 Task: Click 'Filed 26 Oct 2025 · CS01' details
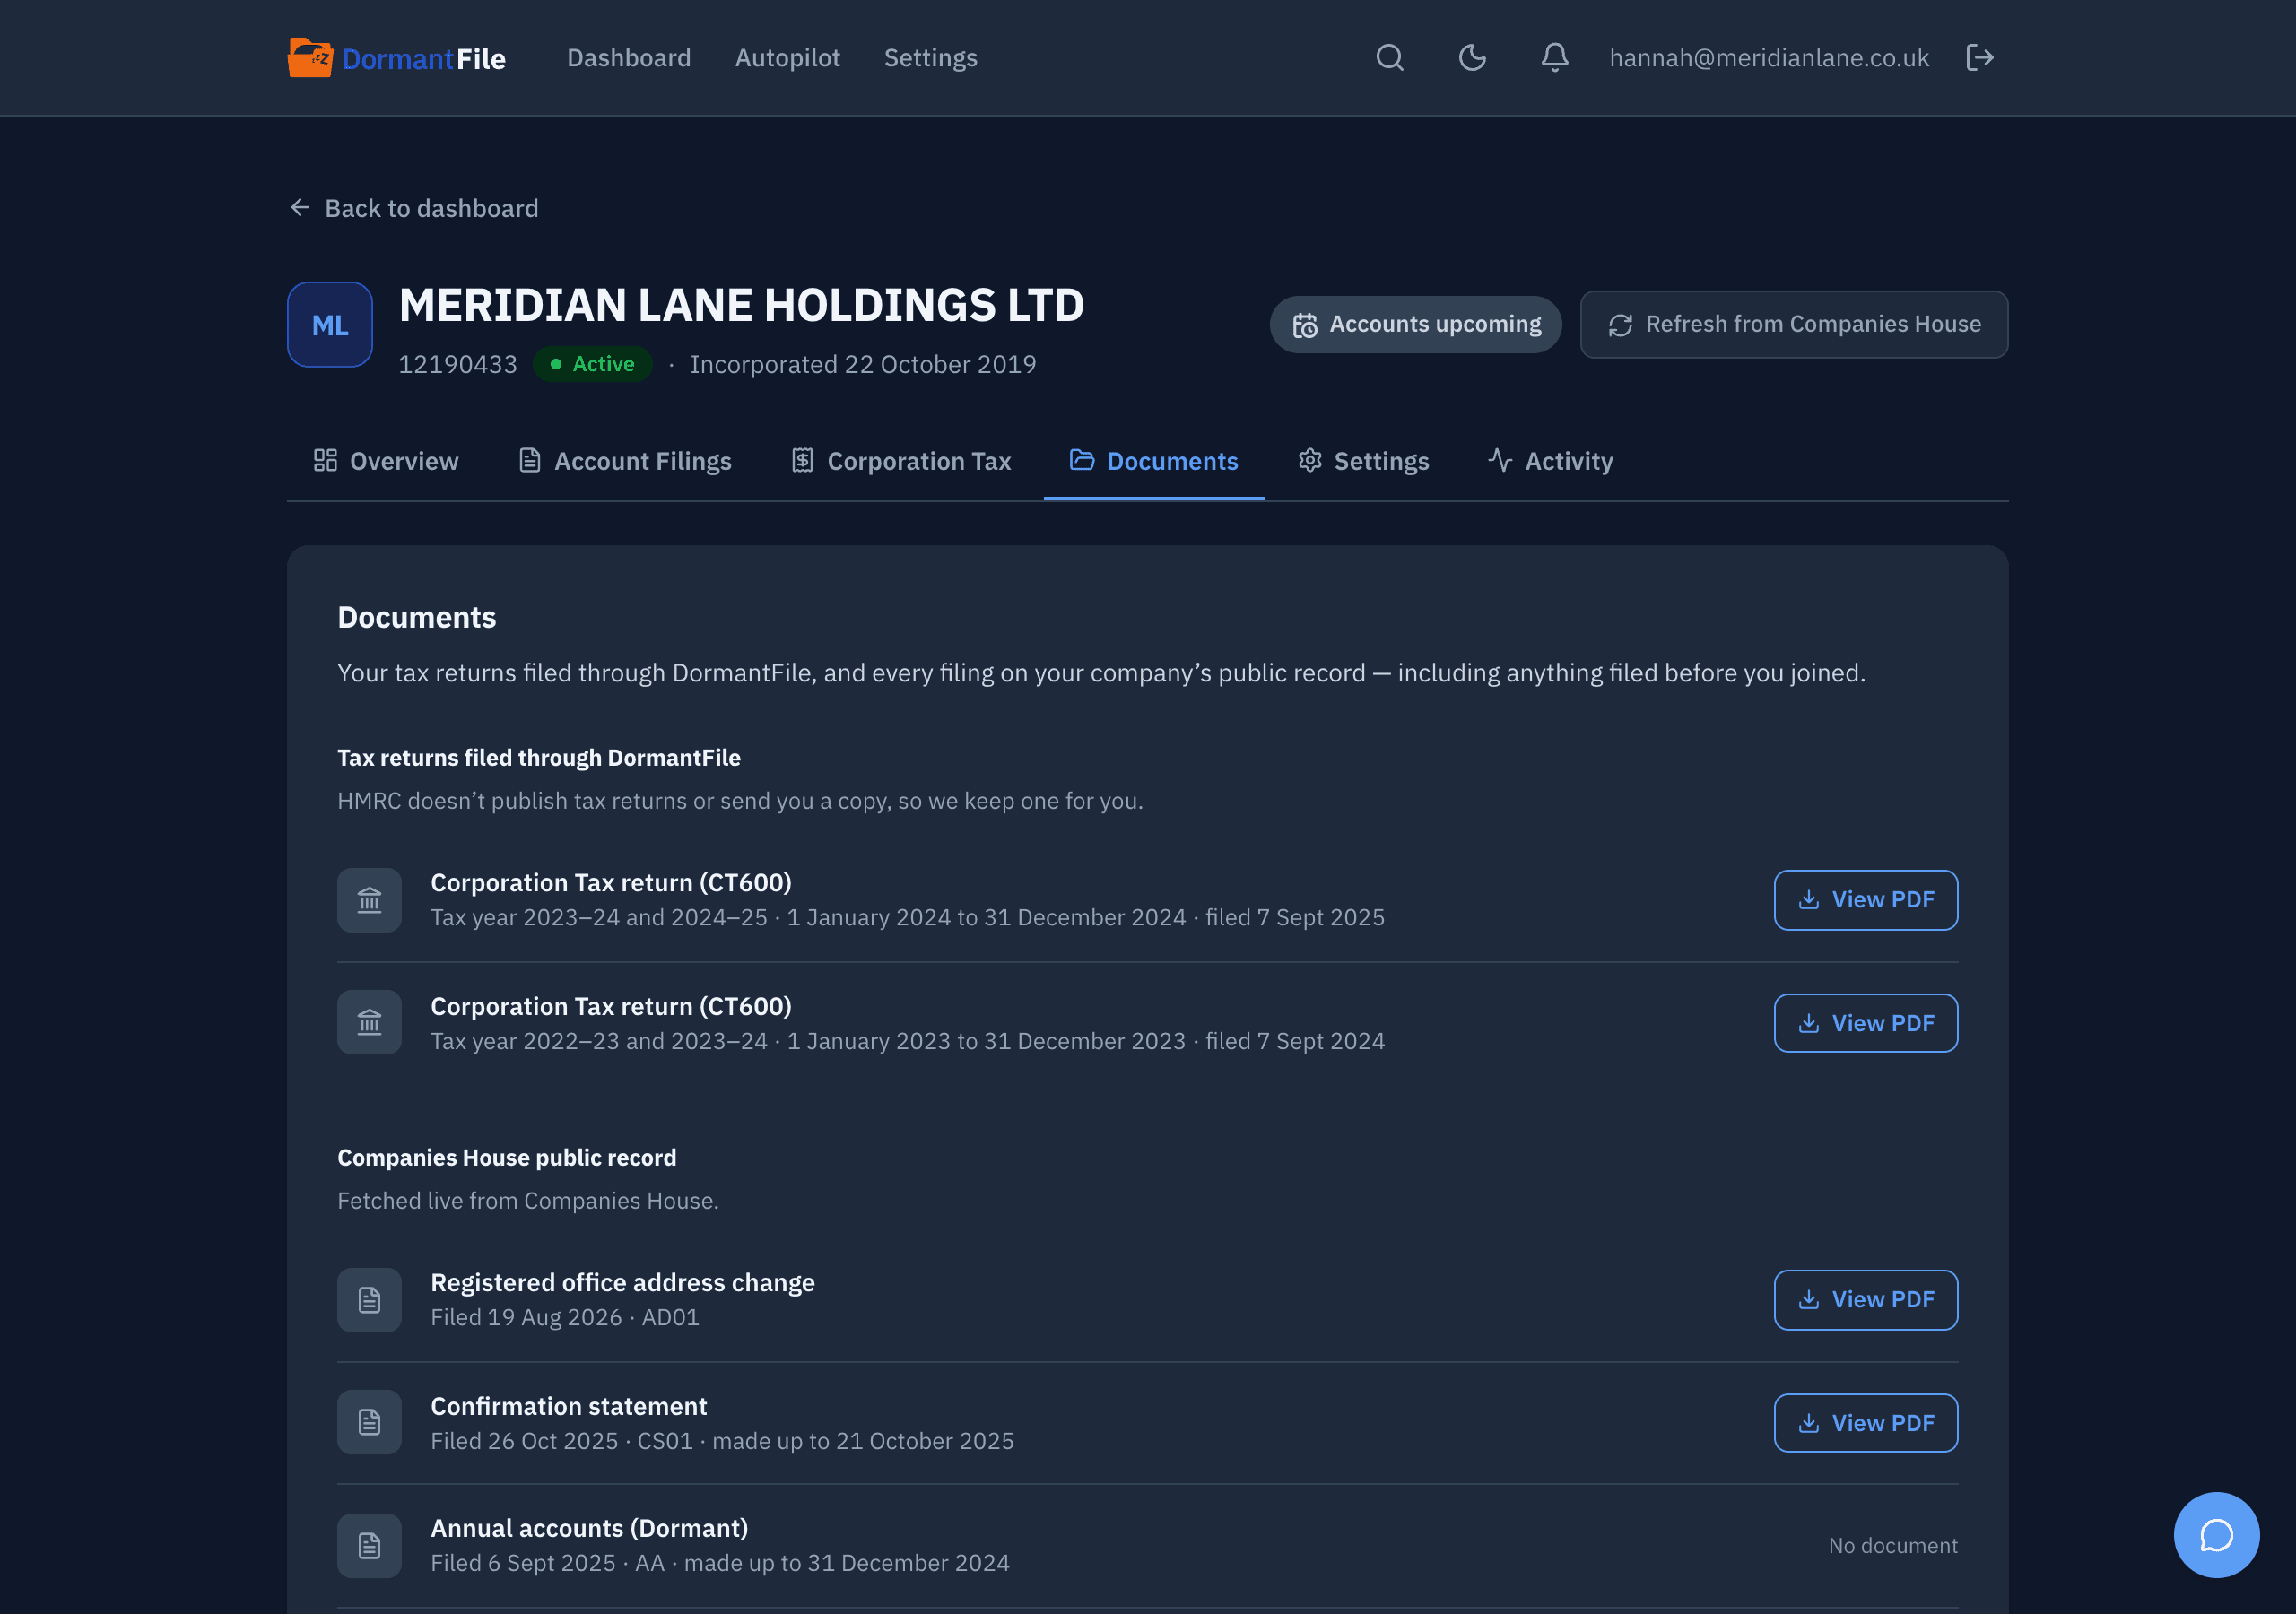722,1441
